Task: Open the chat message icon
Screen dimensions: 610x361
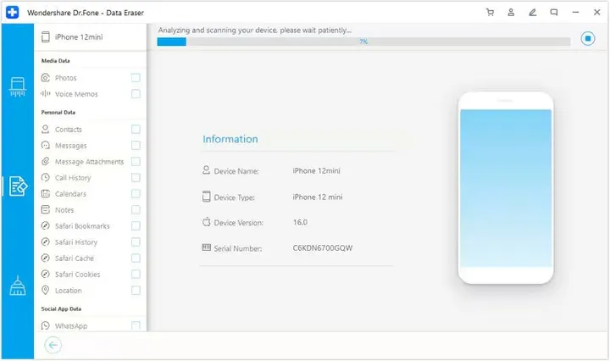Action: (554, 13)
